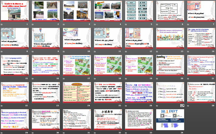Select slide 10 'across from the library' thumbnail
This screenshot has width=216, height=134.
[x=77, y=38]
